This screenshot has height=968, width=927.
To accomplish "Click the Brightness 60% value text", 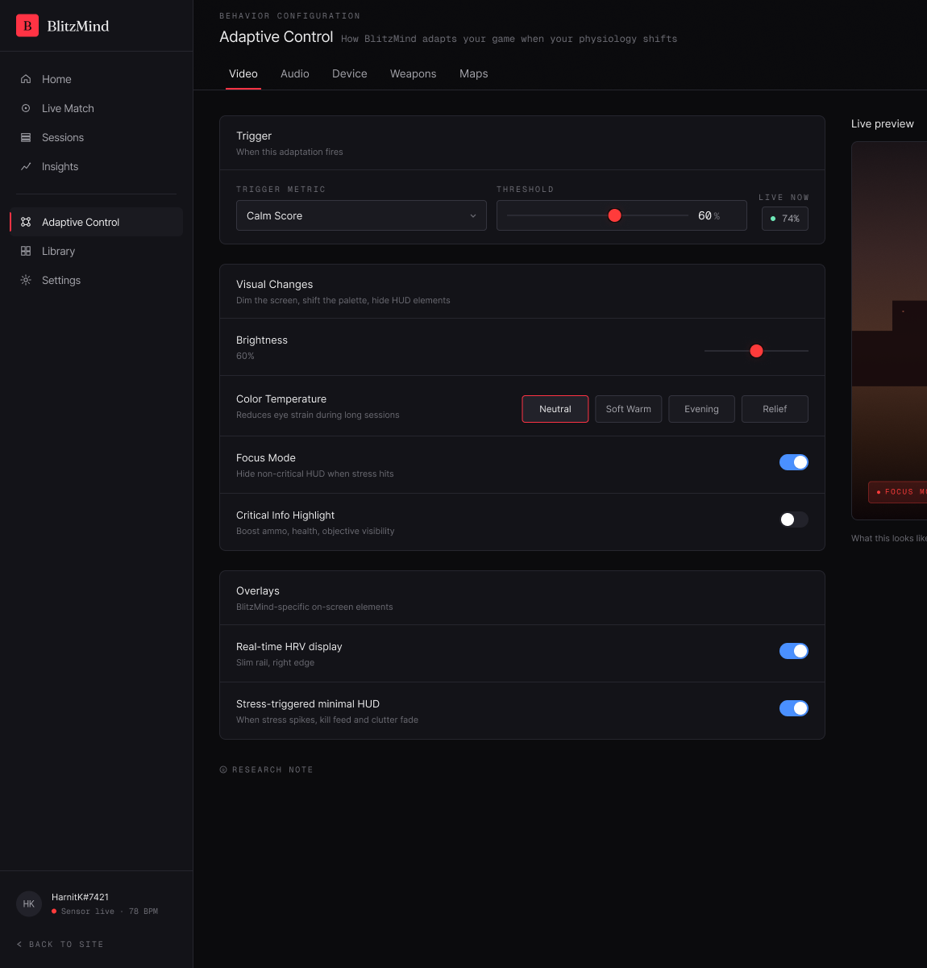I will tap(245, 356).
